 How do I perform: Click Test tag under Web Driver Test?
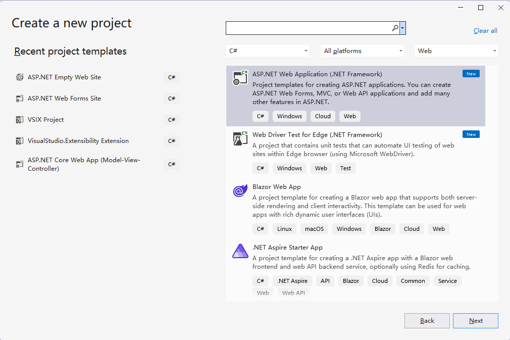click(x=345, y=168)
